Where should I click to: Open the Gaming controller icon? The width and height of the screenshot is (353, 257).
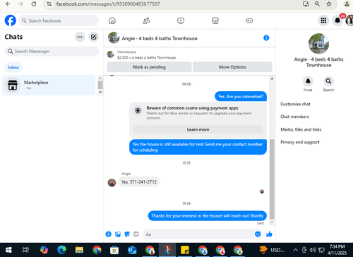(249, 20)
